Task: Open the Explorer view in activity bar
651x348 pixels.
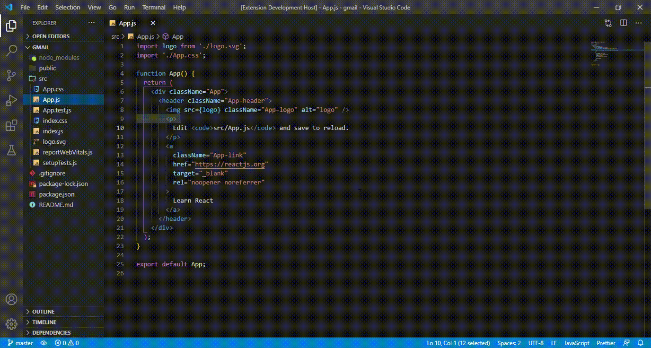Action: 11,26
